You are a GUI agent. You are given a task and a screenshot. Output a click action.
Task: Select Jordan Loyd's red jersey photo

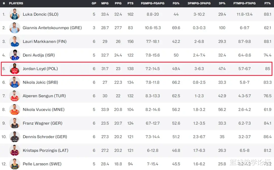14,69
